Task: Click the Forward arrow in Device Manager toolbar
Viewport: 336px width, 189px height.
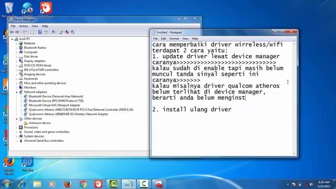Action: pos(17,32)
